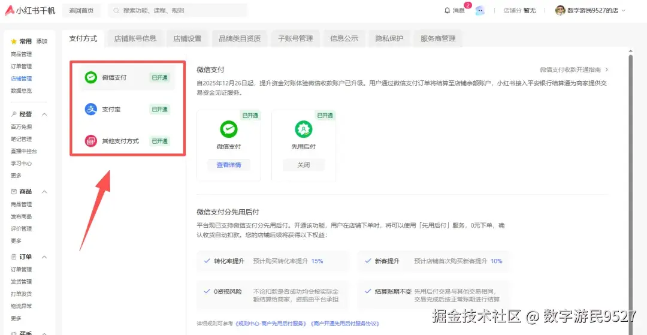Click the 微信支付 card logo
647x335 pixels.
point(229,129)
